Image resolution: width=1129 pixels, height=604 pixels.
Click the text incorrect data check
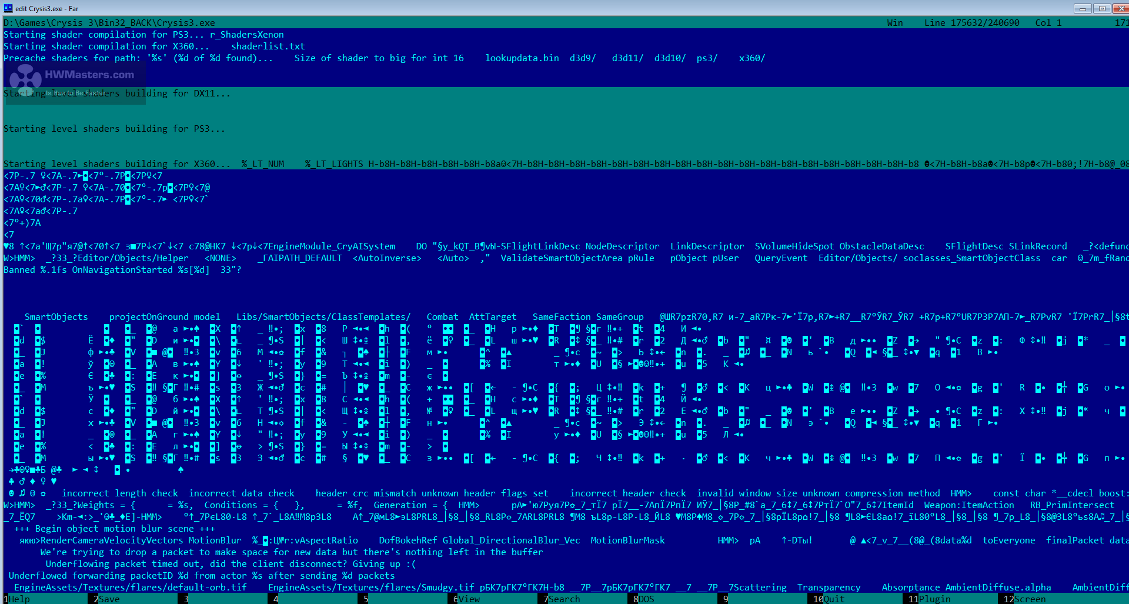coord(242,493)
